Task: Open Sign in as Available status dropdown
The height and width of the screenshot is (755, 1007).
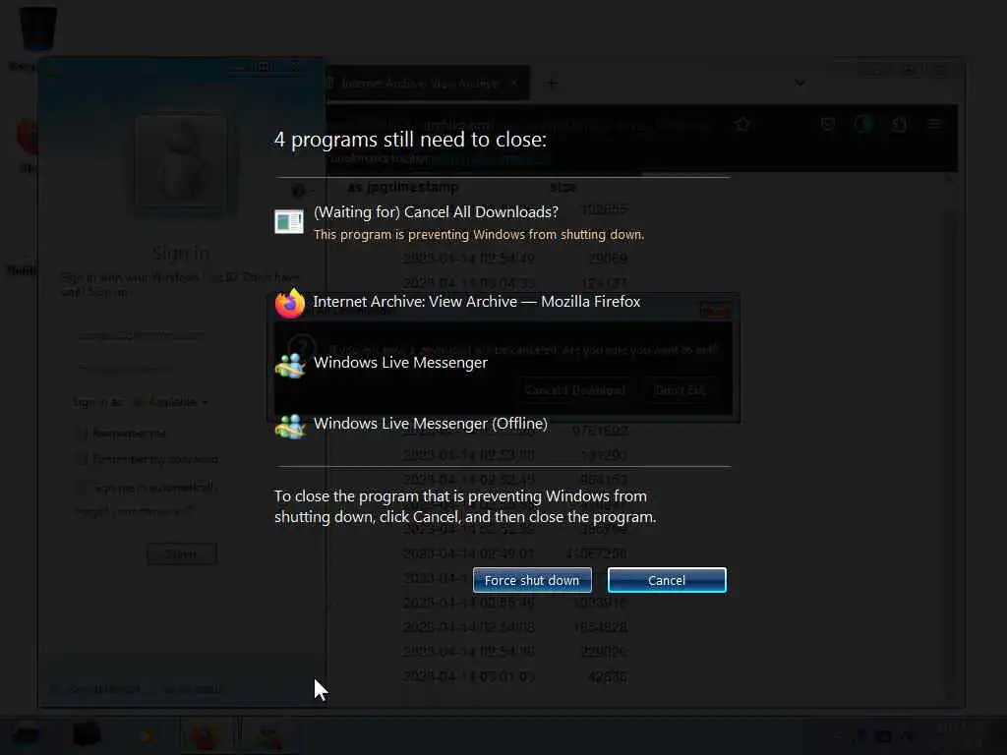Action: [x=170, y=402]
